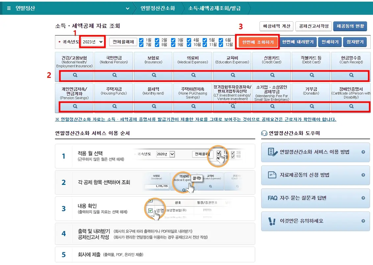Expand the navigation chevron next to 연말정산
Viewport: 373px width, 265px height.
128,8
